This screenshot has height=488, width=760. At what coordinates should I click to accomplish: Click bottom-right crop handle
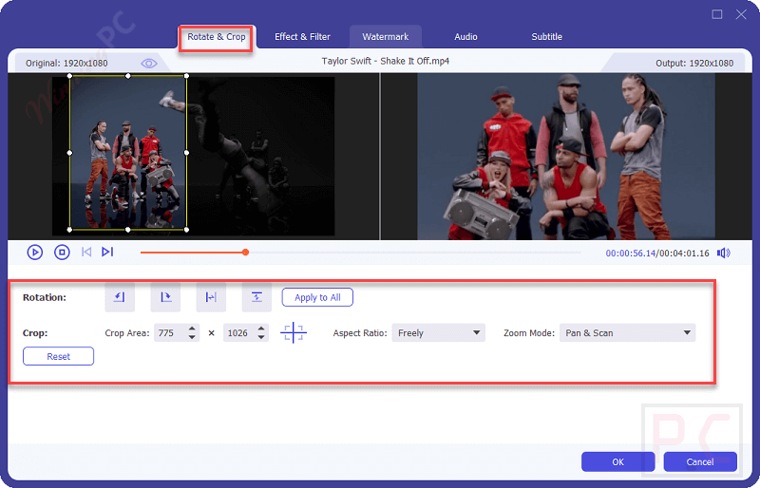(186, 230)
